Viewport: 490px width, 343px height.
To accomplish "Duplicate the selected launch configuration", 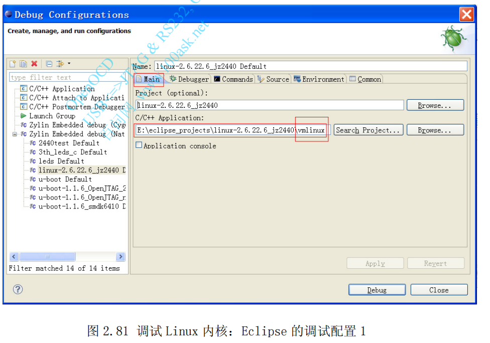I will 23,63.
